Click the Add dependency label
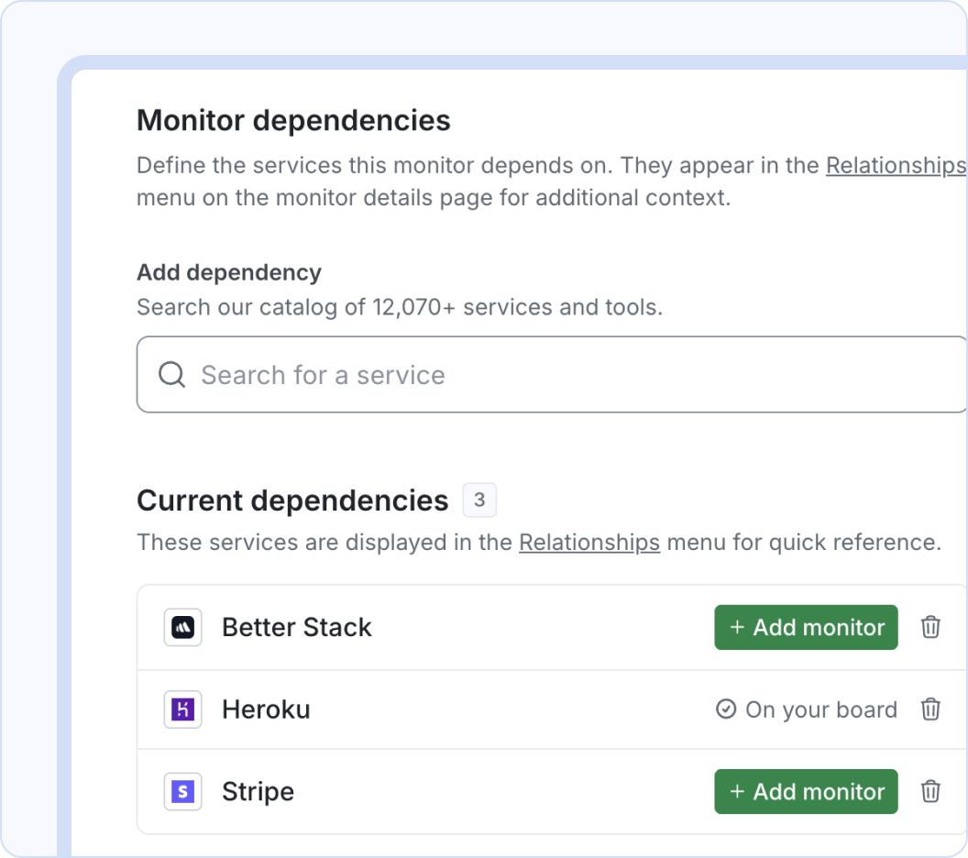968x858 pixels. (x=229, y=273)
